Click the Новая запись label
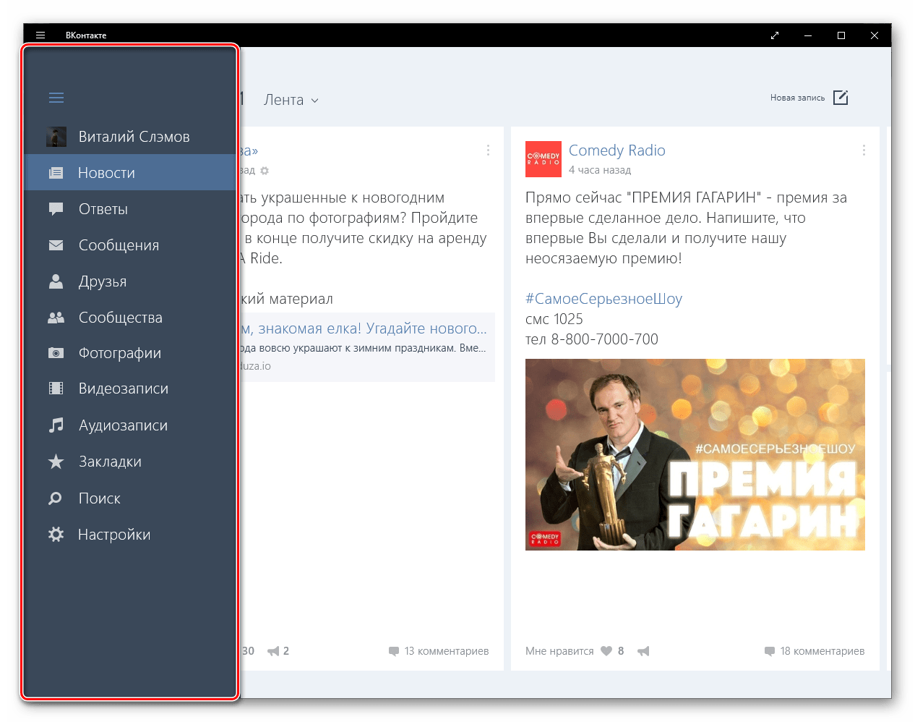This screenshot has width=915, height=722. pyautogui.click(x=797, y=98)
